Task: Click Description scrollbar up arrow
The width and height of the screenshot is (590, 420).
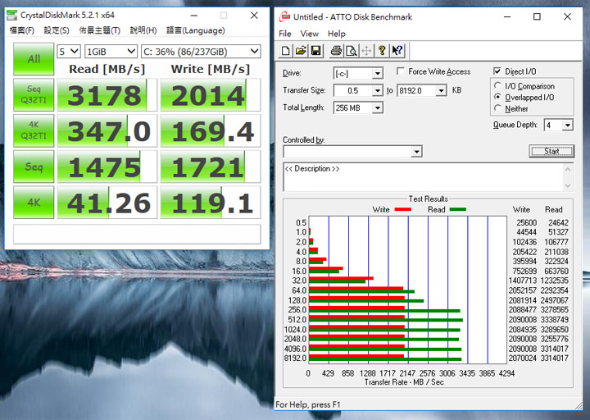Action: pyautogui.click(x=568, y=169)
